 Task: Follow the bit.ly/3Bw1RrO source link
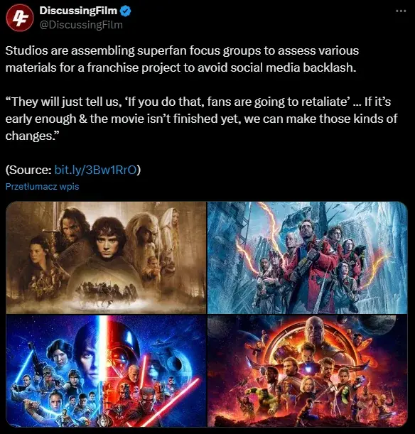95,170
